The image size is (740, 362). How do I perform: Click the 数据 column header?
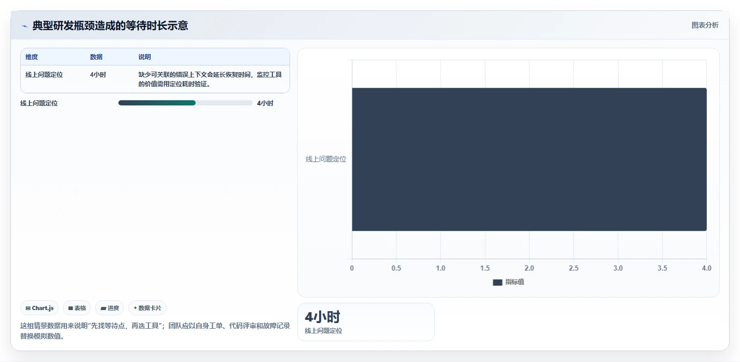(x=96, y=57)
